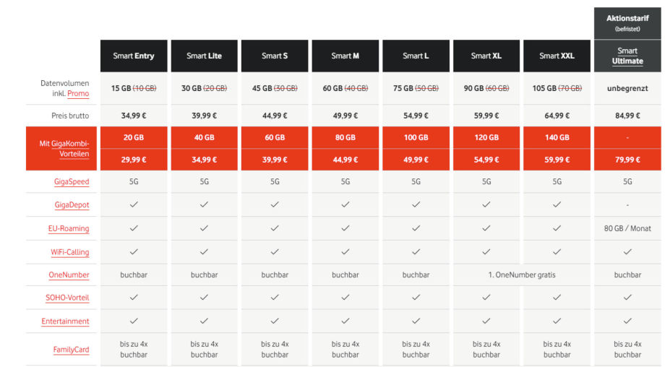Click the EU-Roaming checkmark for Smart XXL
Screen dimensions: 665x367
(x=557, y=228)
